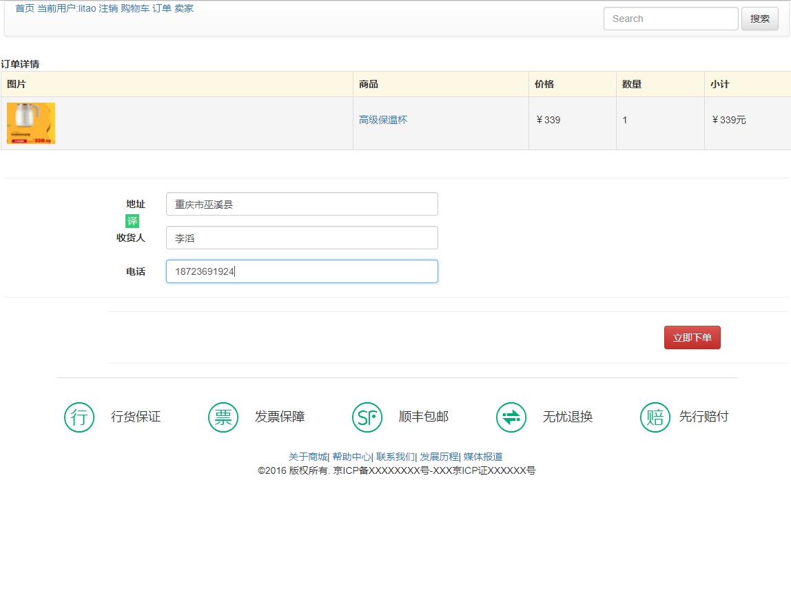Click the 收货人 recipient input field
The width and height of the screenshot is (791, 613).
302,238
